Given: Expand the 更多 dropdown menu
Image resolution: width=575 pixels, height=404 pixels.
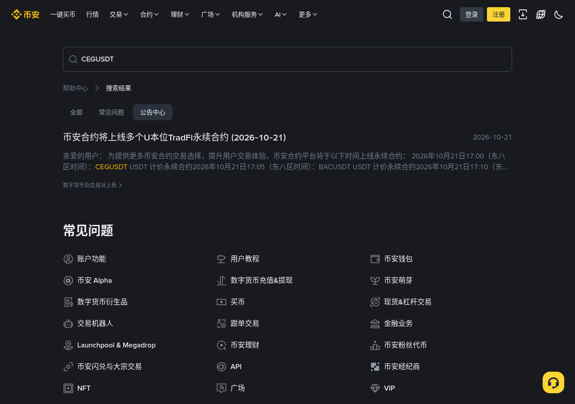Looking at the screenshot, I should click(308, 14).
